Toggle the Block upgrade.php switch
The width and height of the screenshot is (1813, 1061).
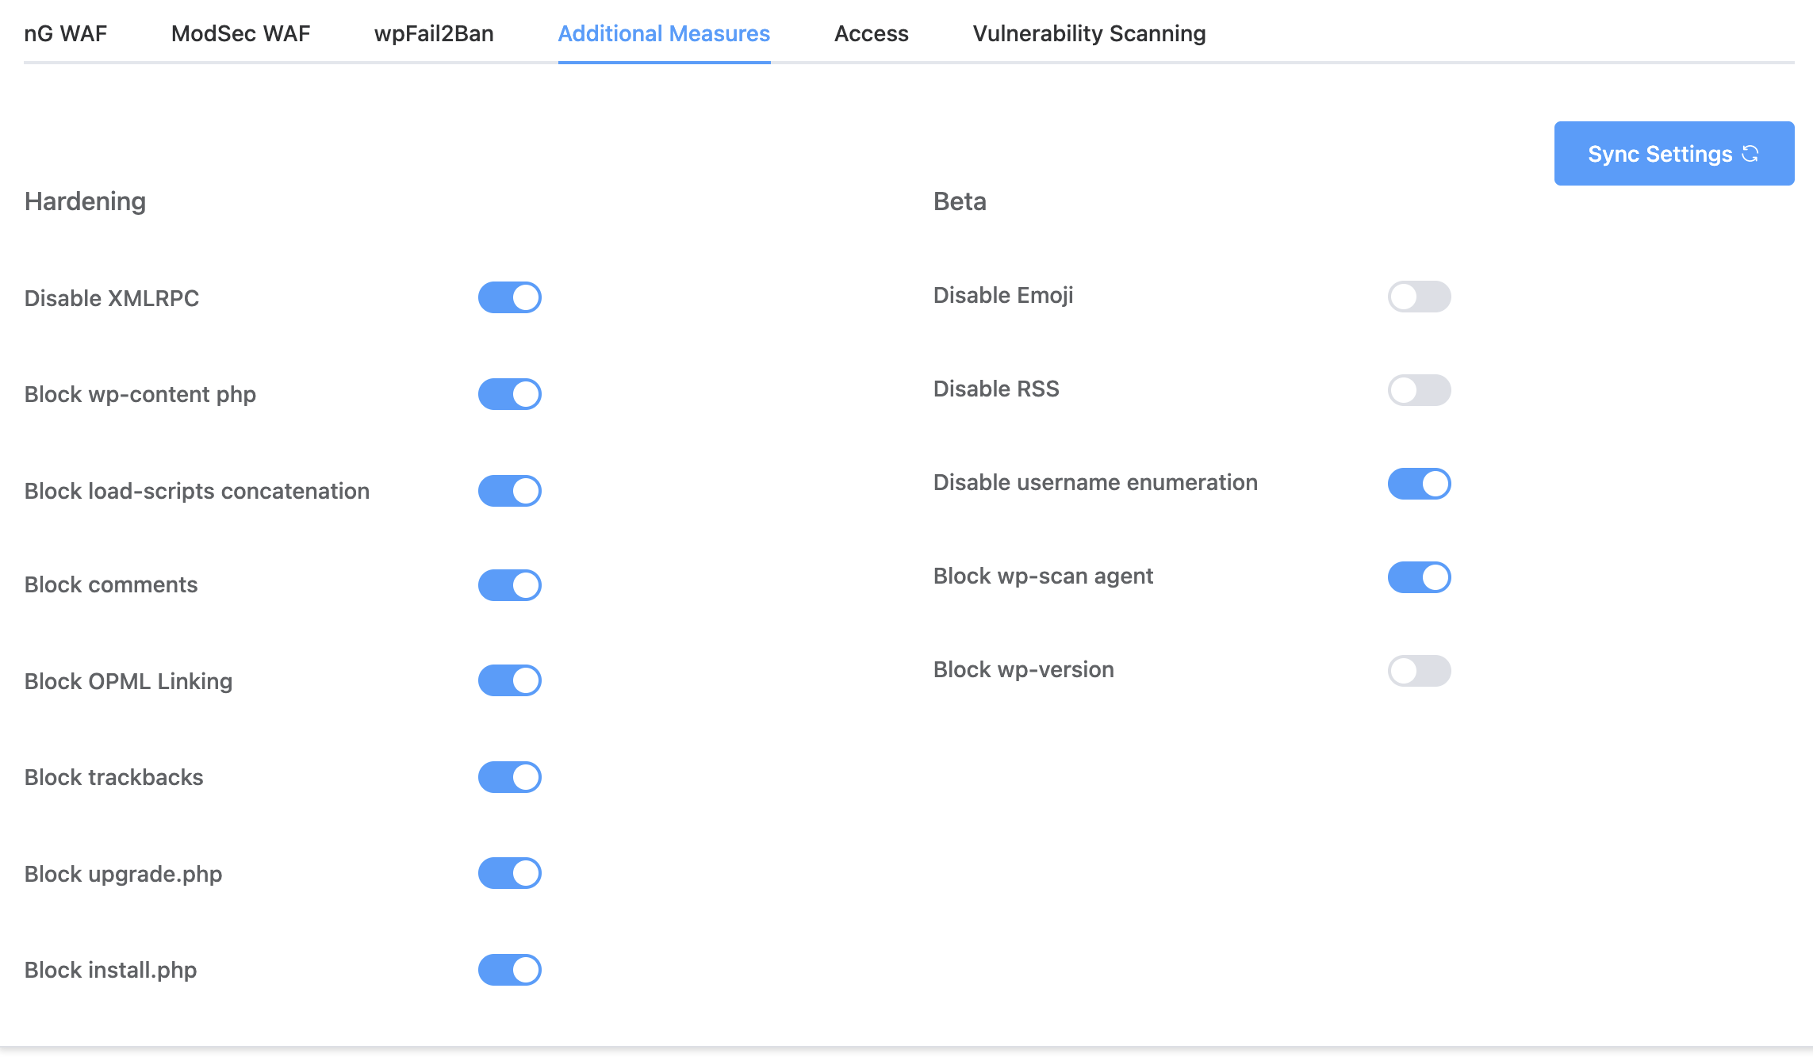pyautogui.click(x=509, y=873)
